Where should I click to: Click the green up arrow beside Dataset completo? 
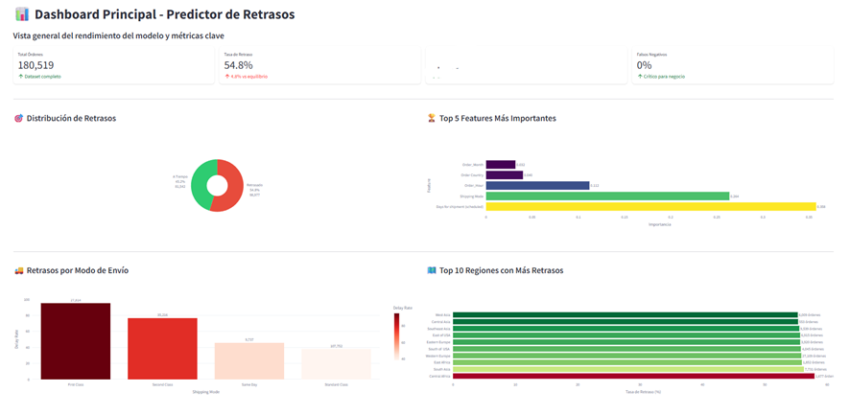point(20,77)
